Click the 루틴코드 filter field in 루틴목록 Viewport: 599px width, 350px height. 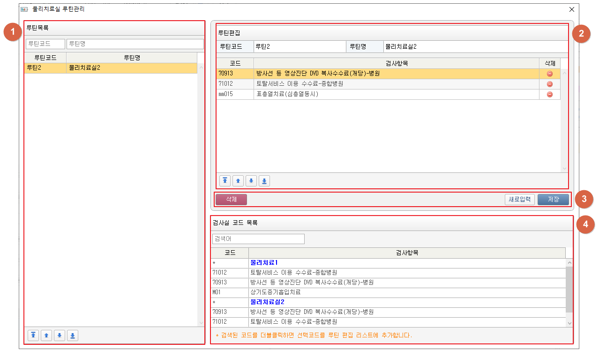45,44
